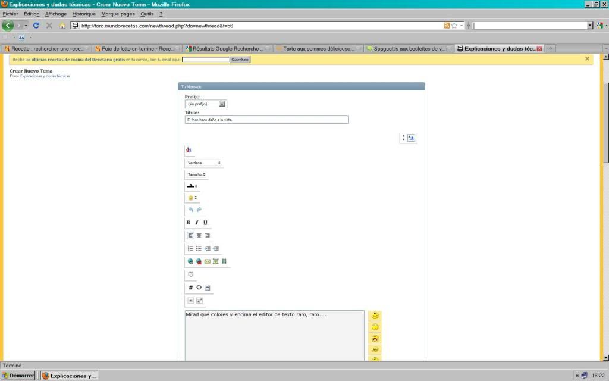Insert a video with the filmstrip icon
Viewport: 609px width, 381px height.
224,261
